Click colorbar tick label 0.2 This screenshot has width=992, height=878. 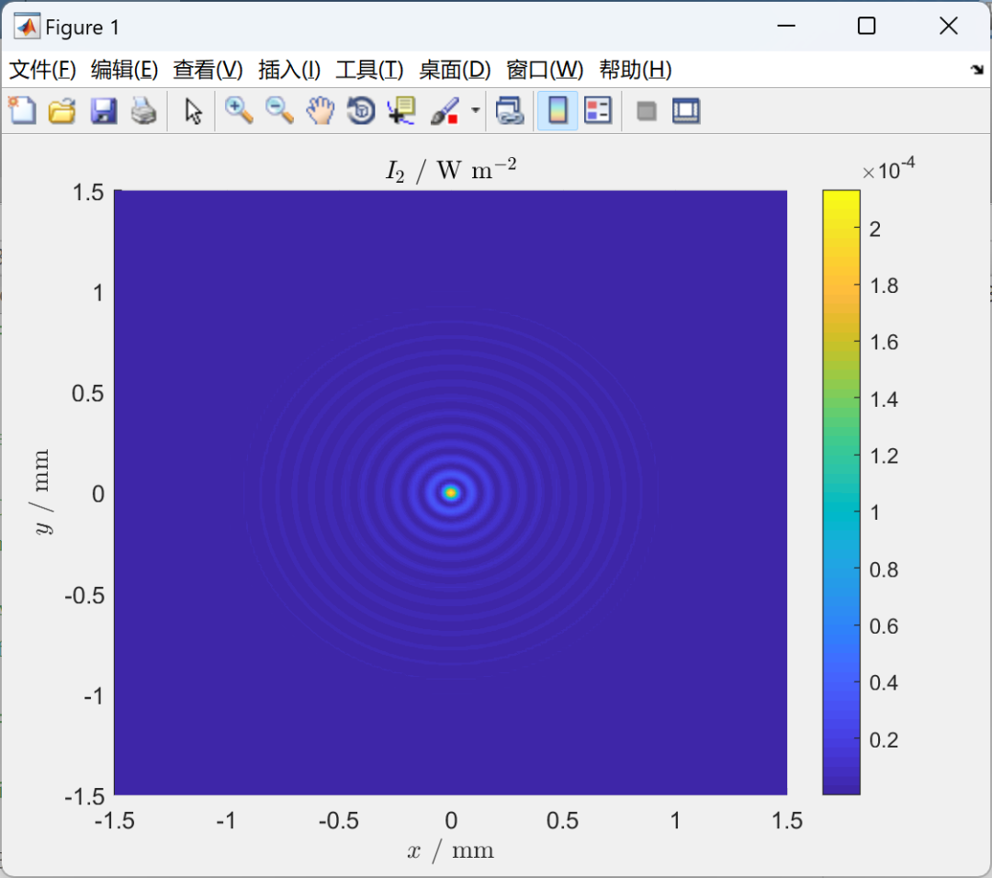(x=884, y=740)
